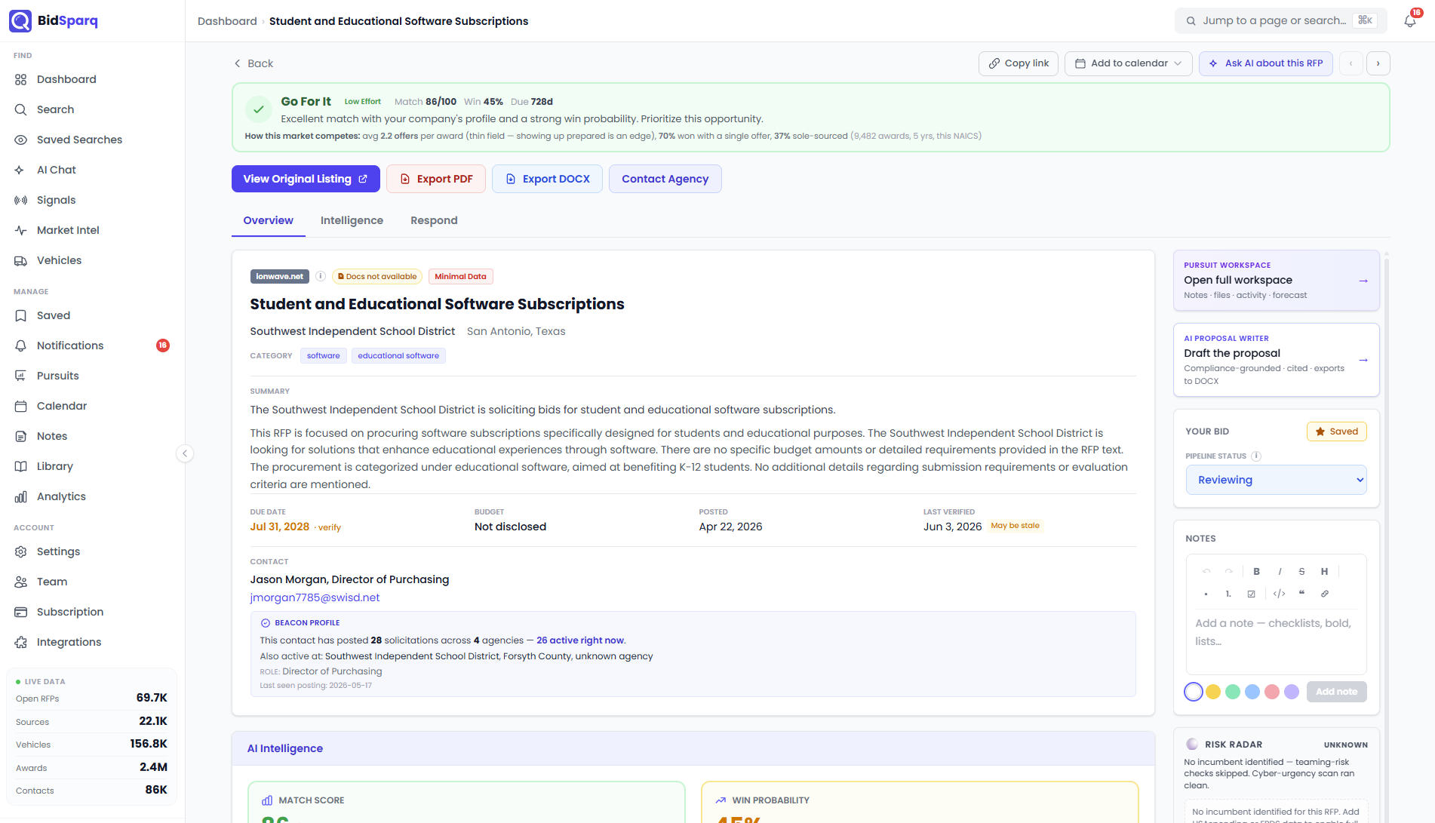
Task: Insert bullet list in notes editor
Action: point(1206,594)
